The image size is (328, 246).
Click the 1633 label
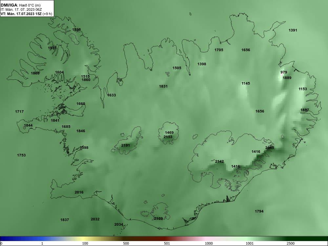112,95
